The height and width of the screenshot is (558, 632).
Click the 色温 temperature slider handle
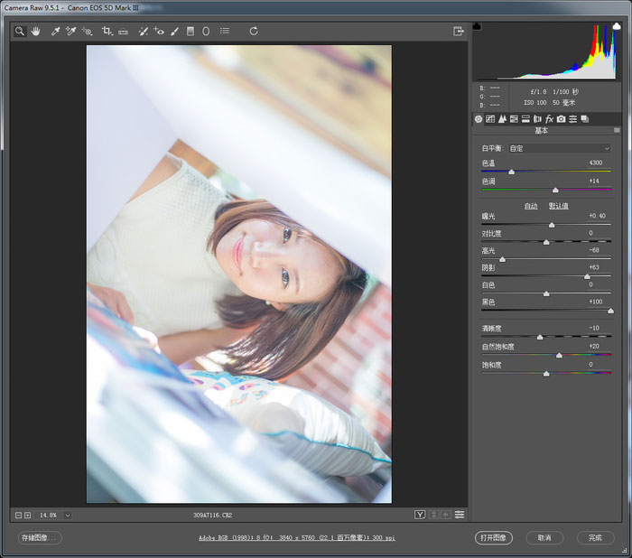click(x=511, y=171)
